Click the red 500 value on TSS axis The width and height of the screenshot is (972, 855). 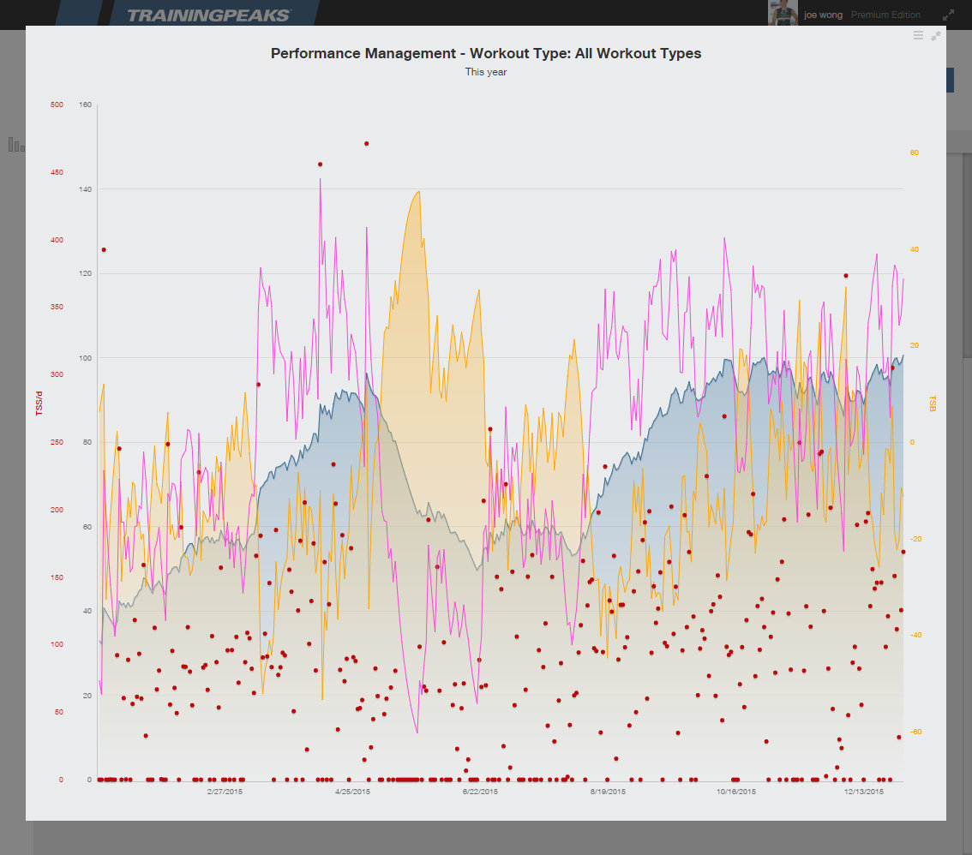pos(57,105)
